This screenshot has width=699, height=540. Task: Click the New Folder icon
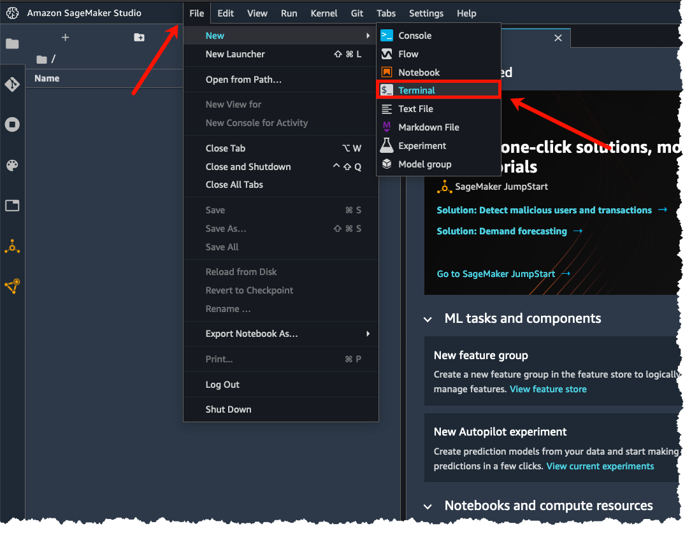click(x=139, y=38)
